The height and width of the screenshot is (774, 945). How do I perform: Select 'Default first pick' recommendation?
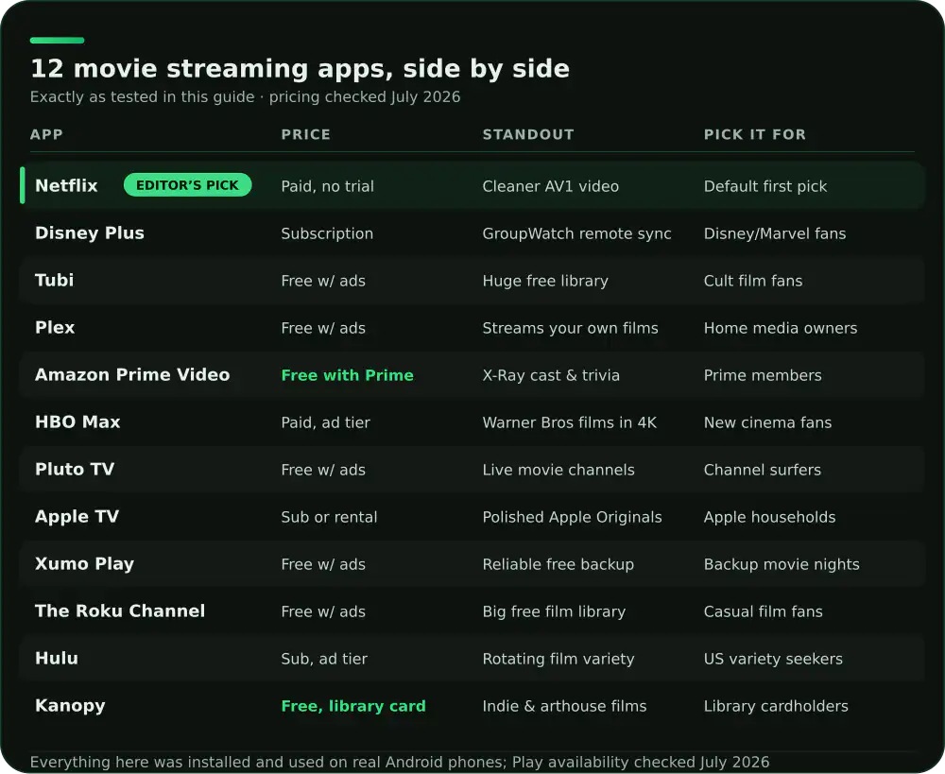[x=765, y=186]
